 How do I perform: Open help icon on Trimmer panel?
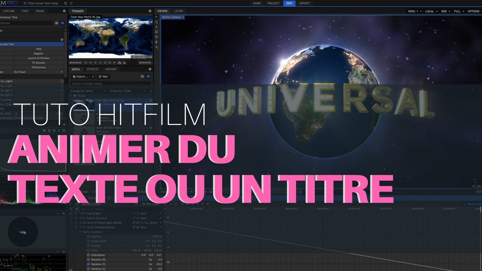pos(150,11)
